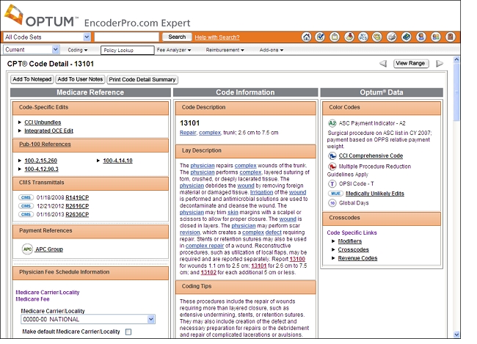Open the two-users group icon
This screenshot has width=477, height=344.
(x=436, y=37)
